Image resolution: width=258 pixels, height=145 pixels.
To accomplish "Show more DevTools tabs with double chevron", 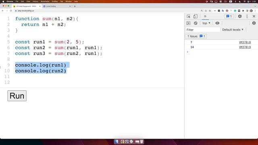I will 205,16.
